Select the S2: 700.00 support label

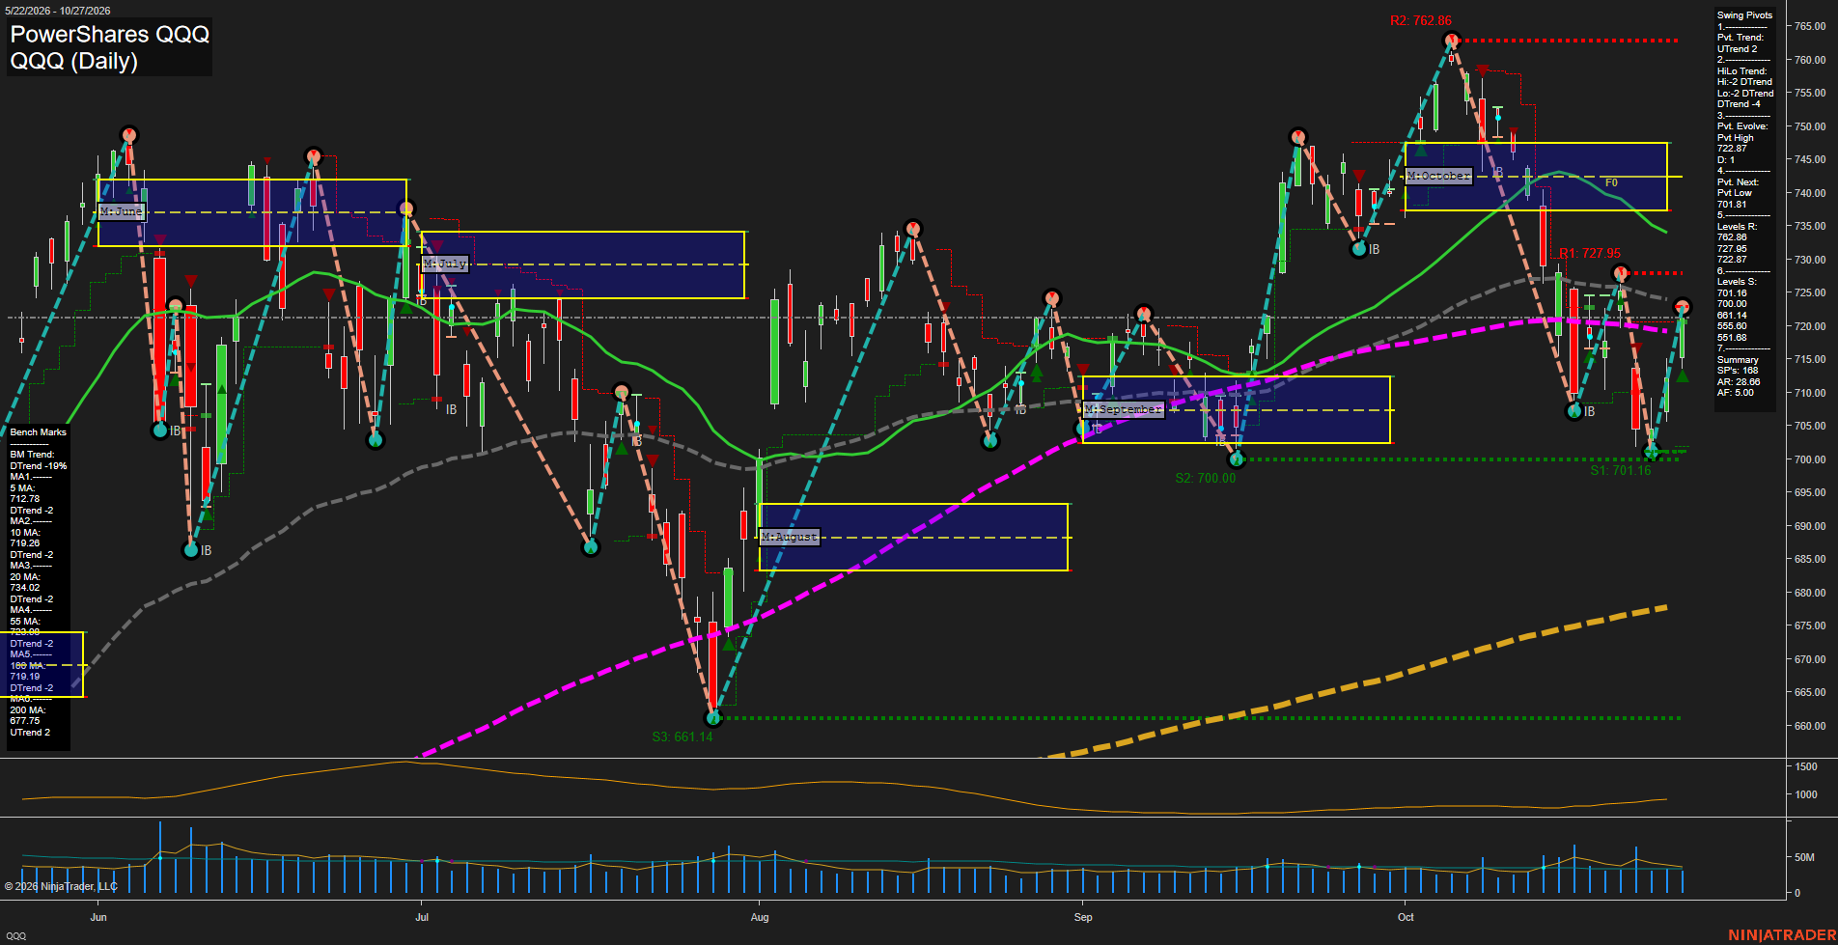click(1205, 478)
